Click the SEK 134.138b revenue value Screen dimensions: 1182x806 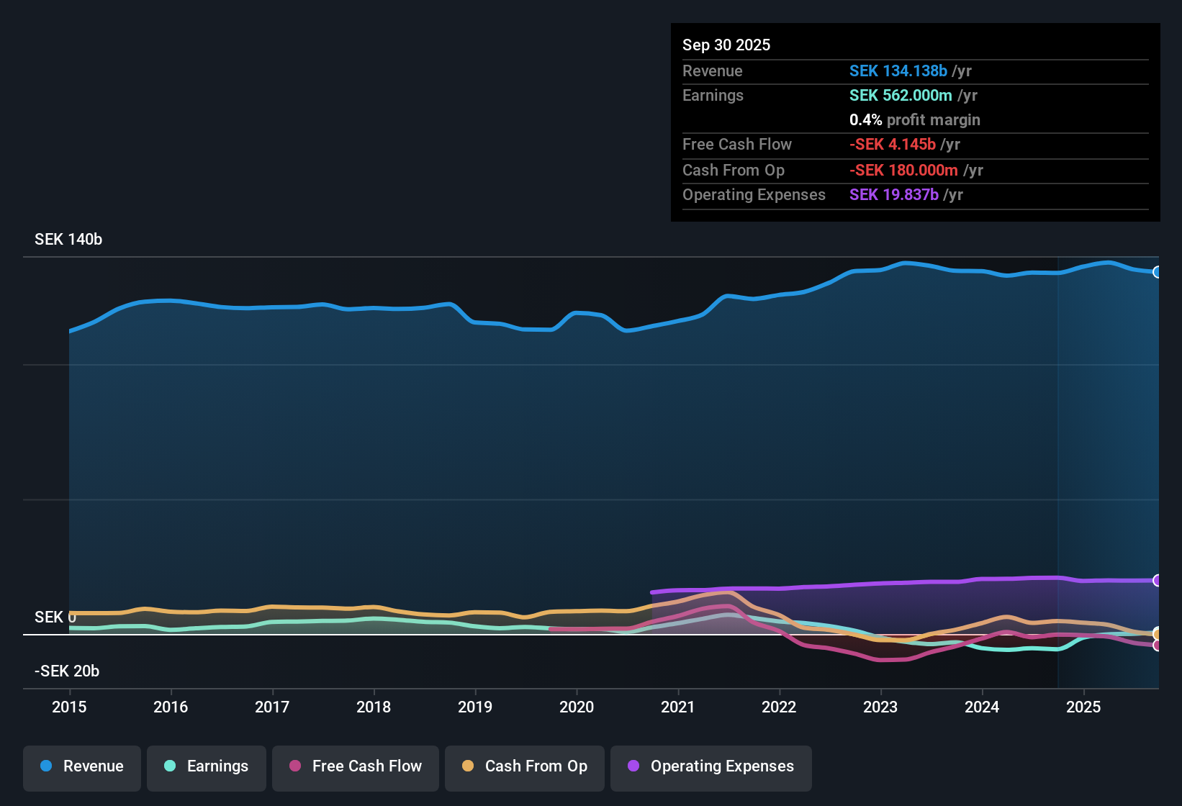pyautogui.click(x=898, y=71)
